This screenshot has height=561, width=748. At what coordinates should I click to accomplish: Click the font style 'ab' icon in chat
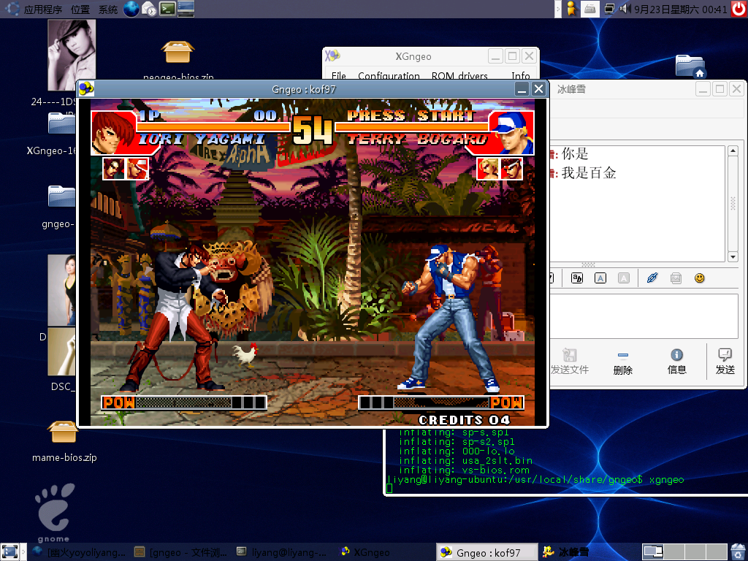point(577,278)
